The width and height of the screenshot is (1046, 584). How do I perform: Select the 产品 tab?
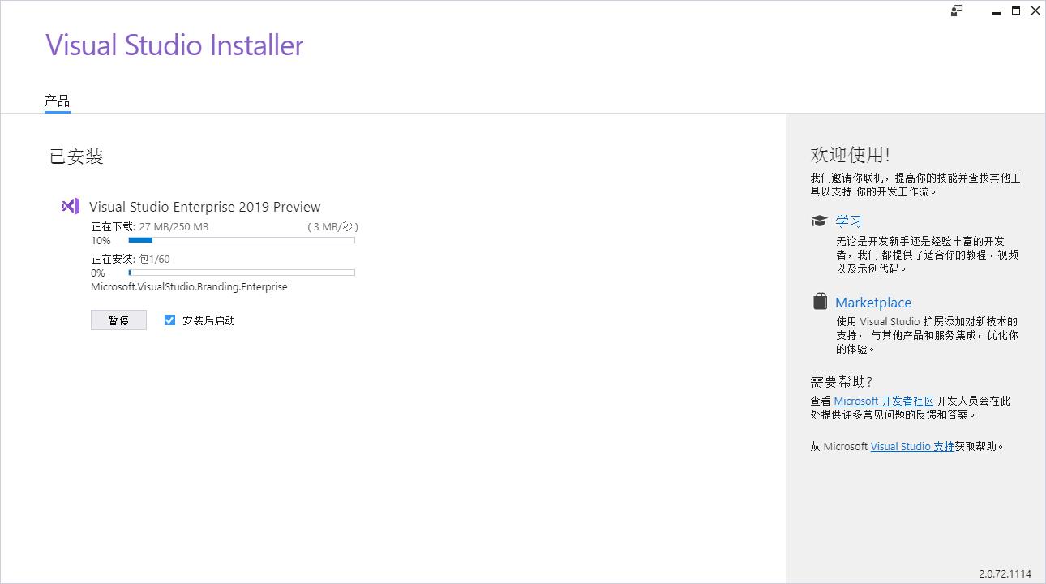pyautogui.click(x=57, y=101)
